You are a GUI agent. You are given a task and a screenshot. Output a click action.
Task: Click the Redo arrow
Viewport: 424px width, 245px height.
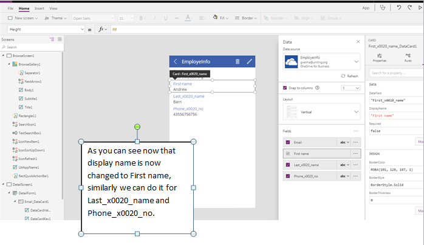click(x=409, y=7)
